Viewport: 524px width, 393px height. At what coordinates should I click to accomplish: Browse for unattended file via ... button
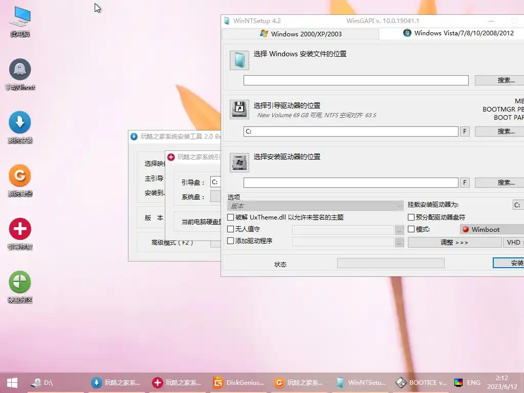coord(399,230)
